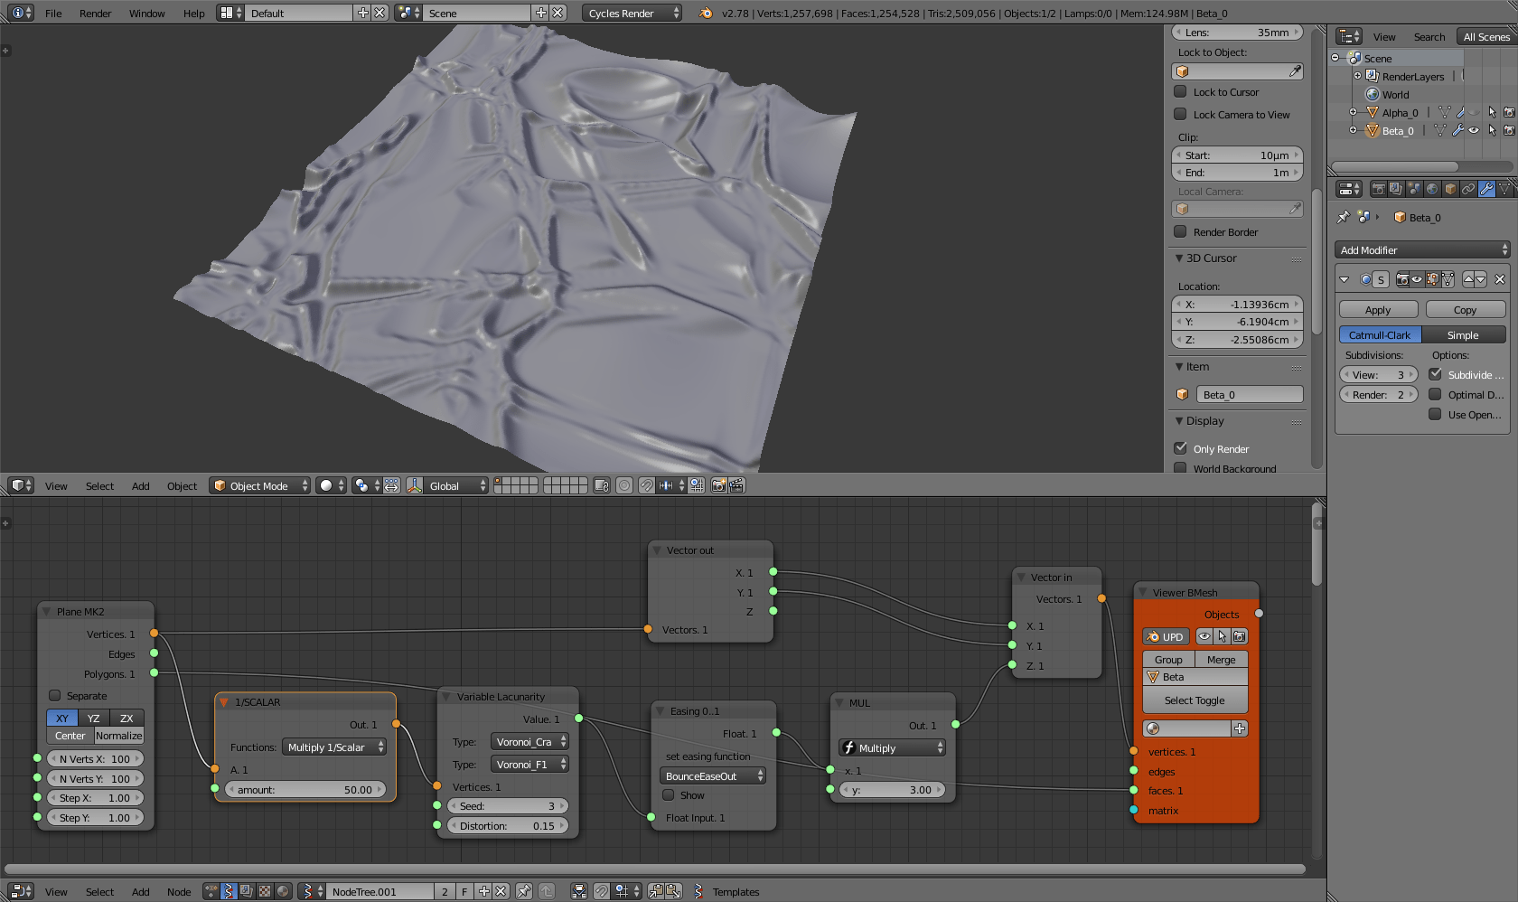Pin the properties context with pushpin icon

coord(1344,217)
